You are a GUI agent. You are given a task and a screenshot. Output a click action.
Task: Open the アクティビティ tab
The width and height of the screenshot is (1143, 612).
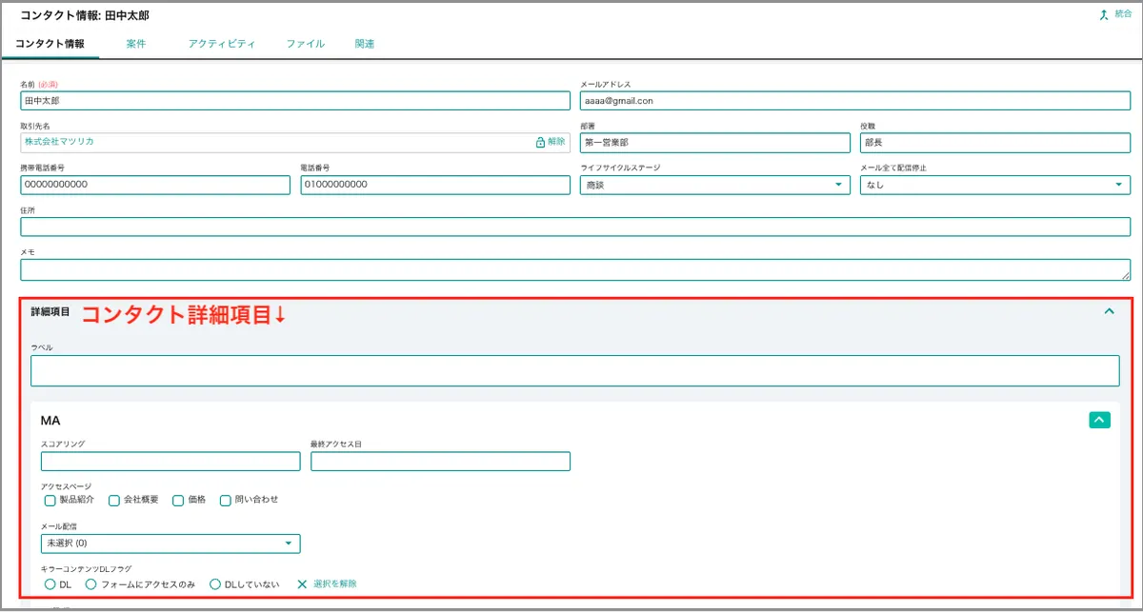tap(222, 44)
